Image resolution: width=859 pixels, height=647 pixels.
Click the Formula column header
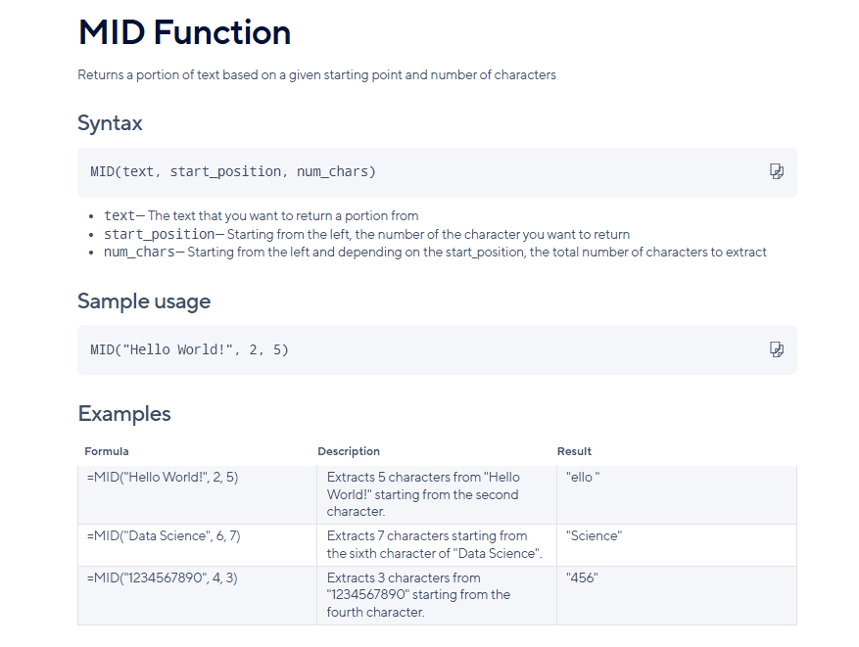(107, 451)
